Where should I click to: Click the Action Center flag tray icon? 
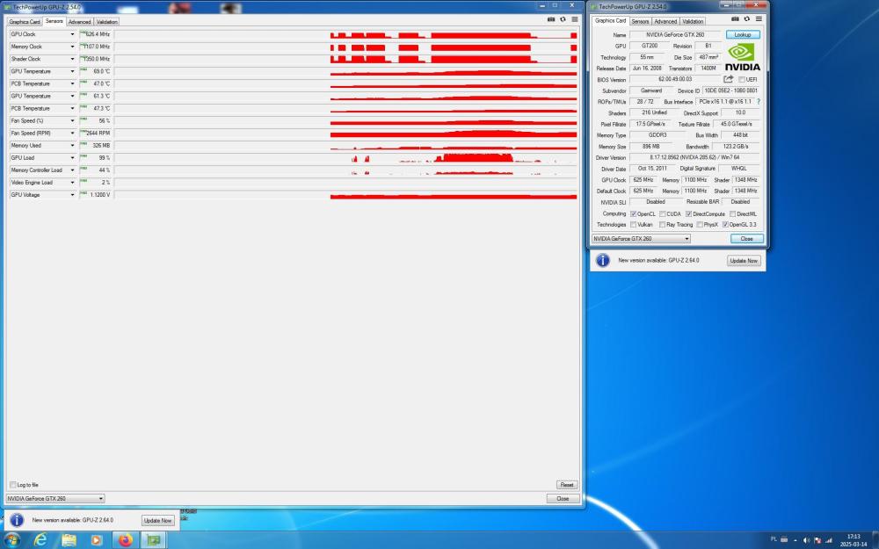coord(817,540)
